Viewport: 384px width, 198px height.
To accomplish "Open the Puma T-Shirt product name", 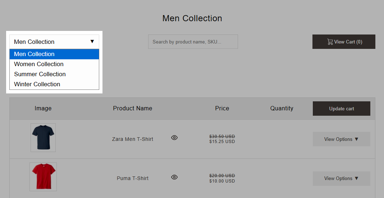I will 132,178.
